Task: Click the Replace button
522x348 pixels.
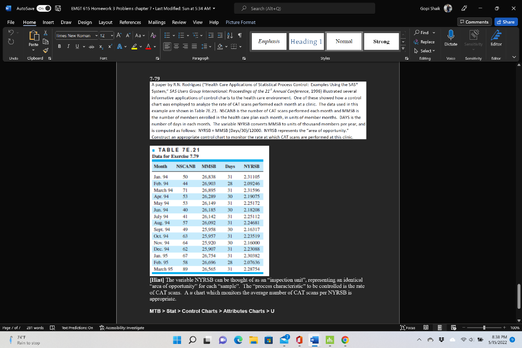Action: (425, 42)
